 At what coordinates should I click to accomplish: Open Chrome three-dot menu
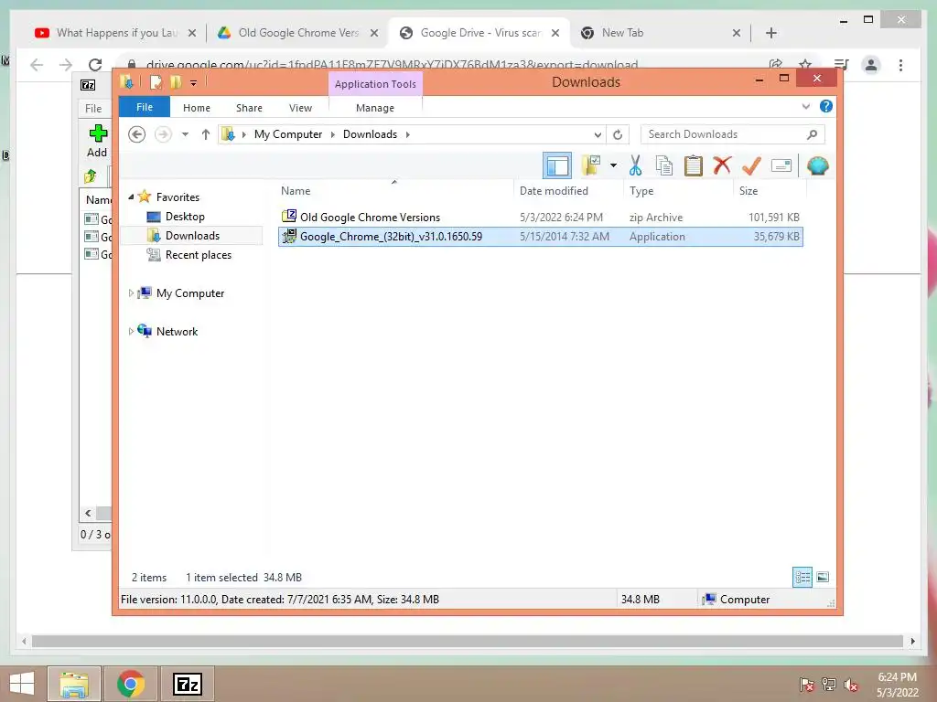(901, 65)
